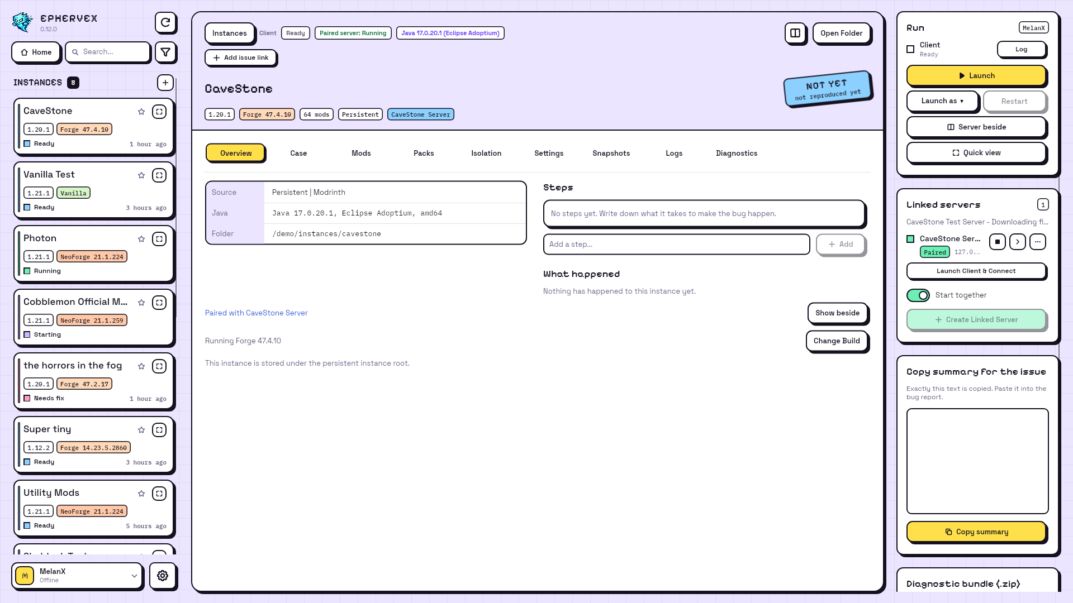Open the Mods tab

pos(361,153)
